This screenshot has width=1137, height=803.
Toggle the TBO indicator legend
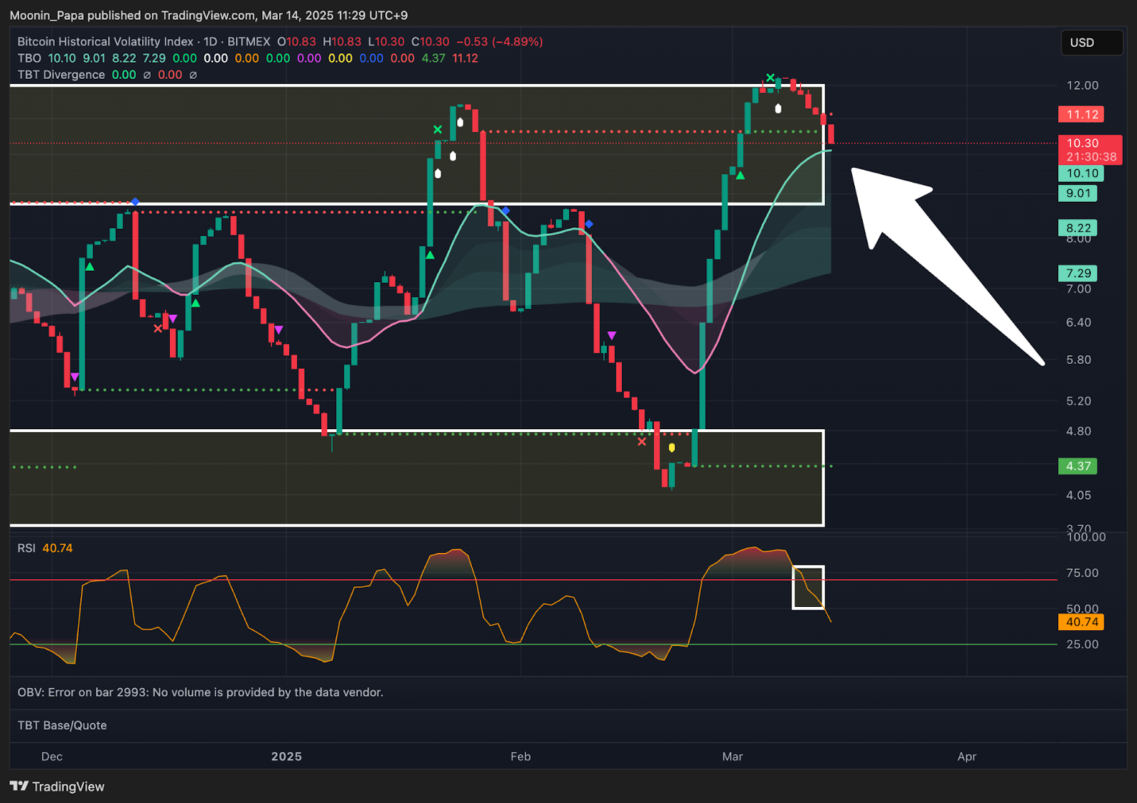29,58
